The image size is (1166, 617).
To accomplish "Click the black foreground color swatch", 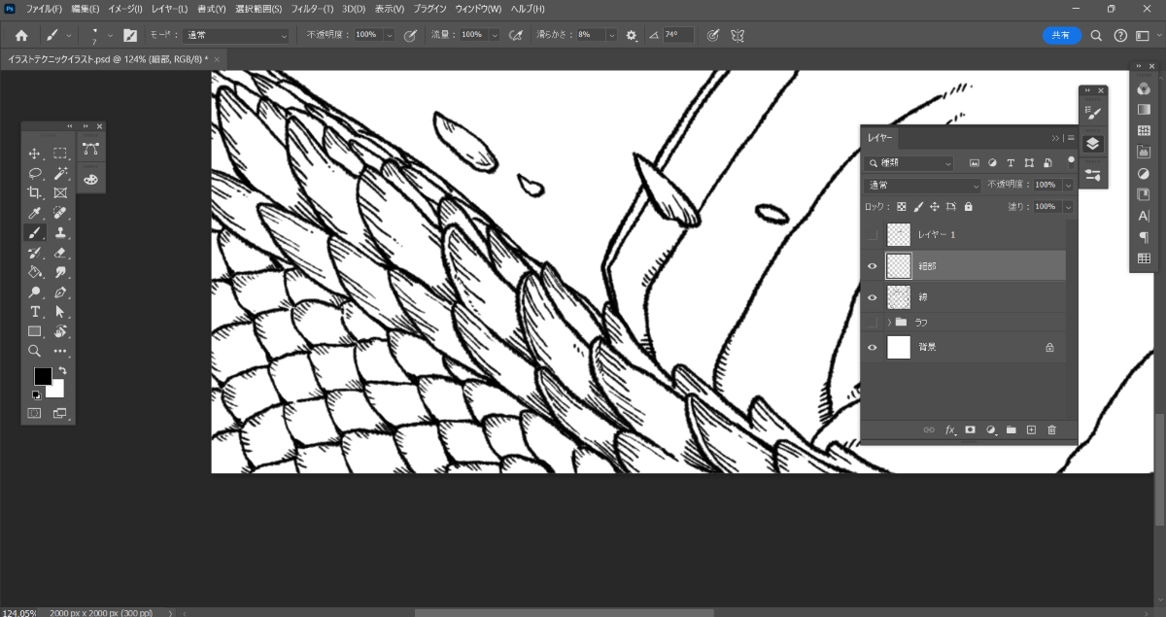I will (42, 376).
